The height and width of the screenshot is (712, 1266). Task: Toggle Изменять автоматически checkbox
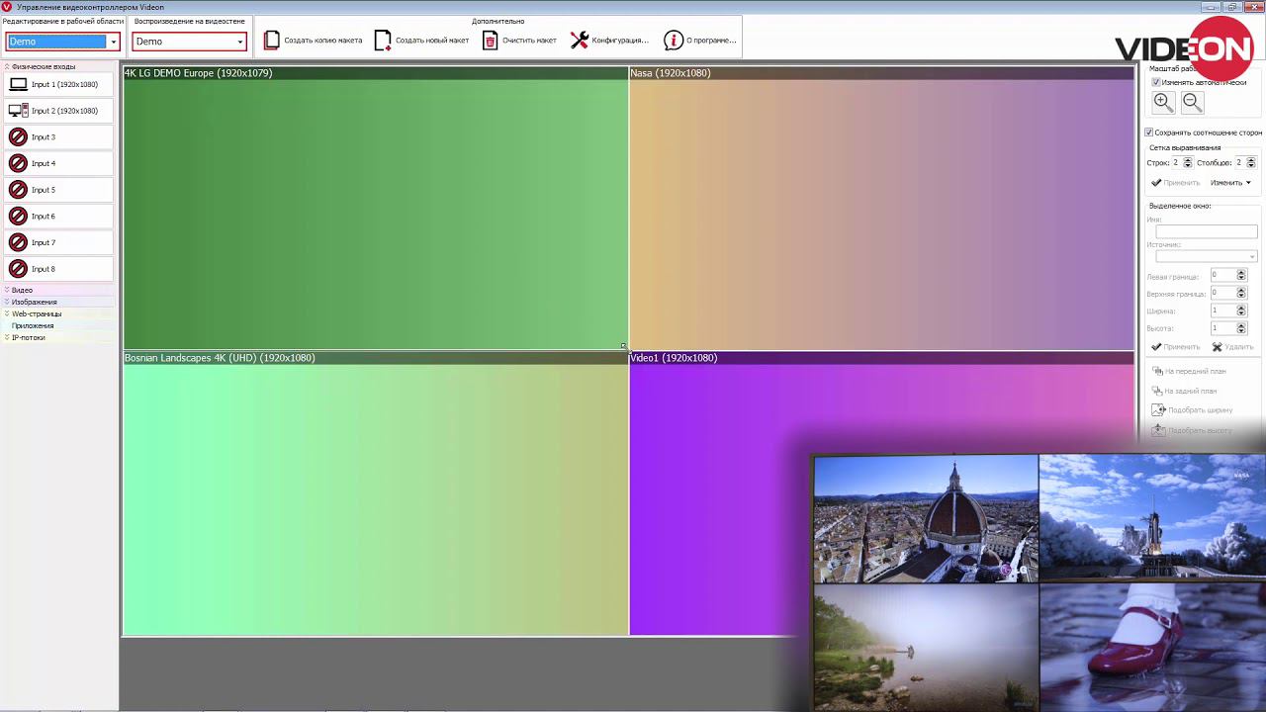point(1156,82)
